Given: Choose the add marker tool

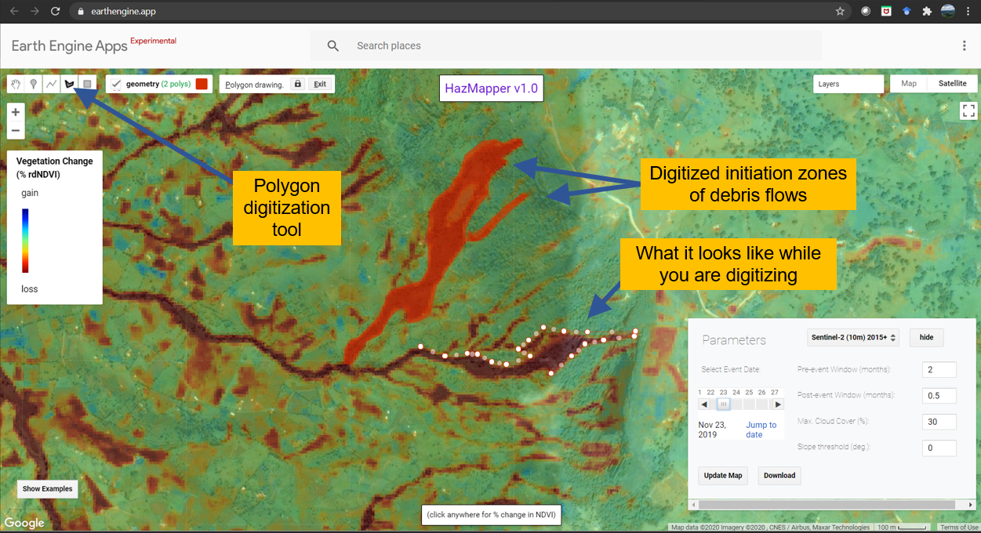Looking at the screenshot, I should 34,84.
